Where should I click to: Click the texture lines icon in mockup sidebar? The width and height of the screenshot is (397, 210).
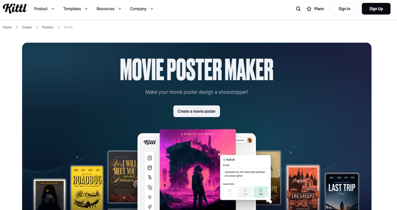click(x=150, y=197)
